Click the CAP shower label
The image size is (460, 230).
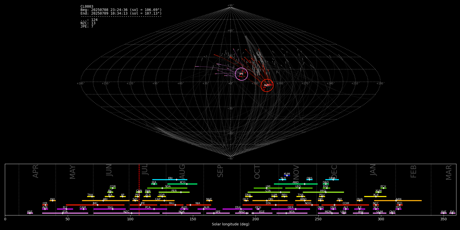(158, 199)
